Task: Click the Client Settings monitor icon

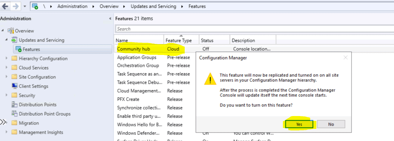Action: (x=15, y=86)
